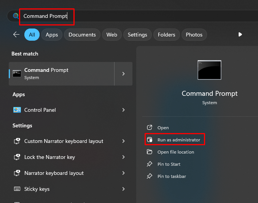Click the Open file location folder icon
258x203 pixels.
pyautogui.click(x=150, y=152)
